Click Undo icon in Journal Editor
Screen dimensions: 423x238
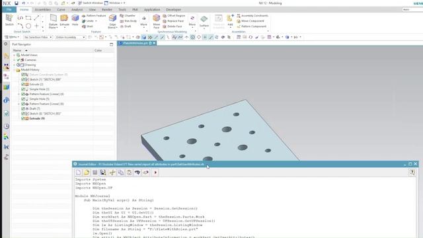point(137,173)
